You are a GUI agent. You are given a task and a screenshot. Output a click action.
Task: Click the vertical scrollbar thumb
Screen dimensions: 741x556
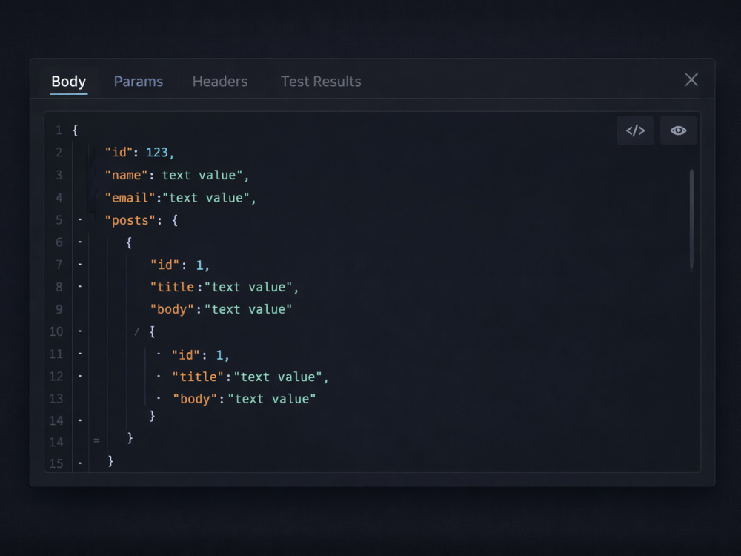point(691,219)
